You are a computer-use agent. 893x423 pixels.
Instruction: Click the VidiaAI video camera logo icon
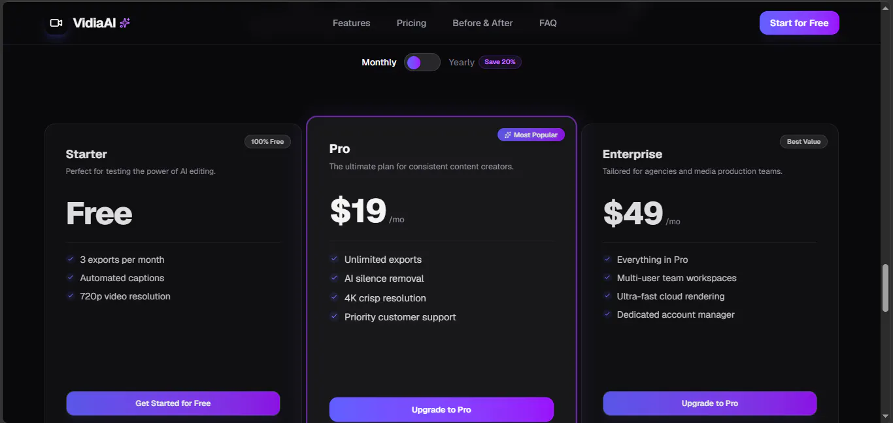tap(56, 23)
